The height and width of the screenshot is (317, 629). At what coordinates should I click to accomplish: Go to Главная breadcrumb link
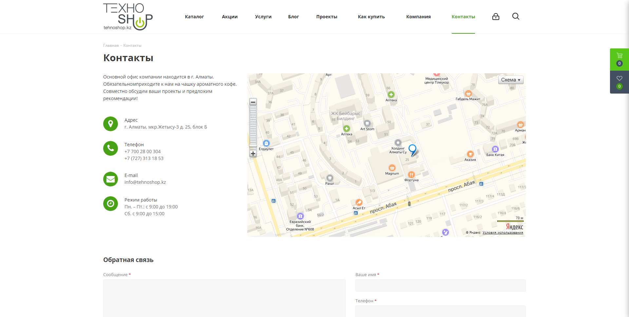tap(111, 45)
